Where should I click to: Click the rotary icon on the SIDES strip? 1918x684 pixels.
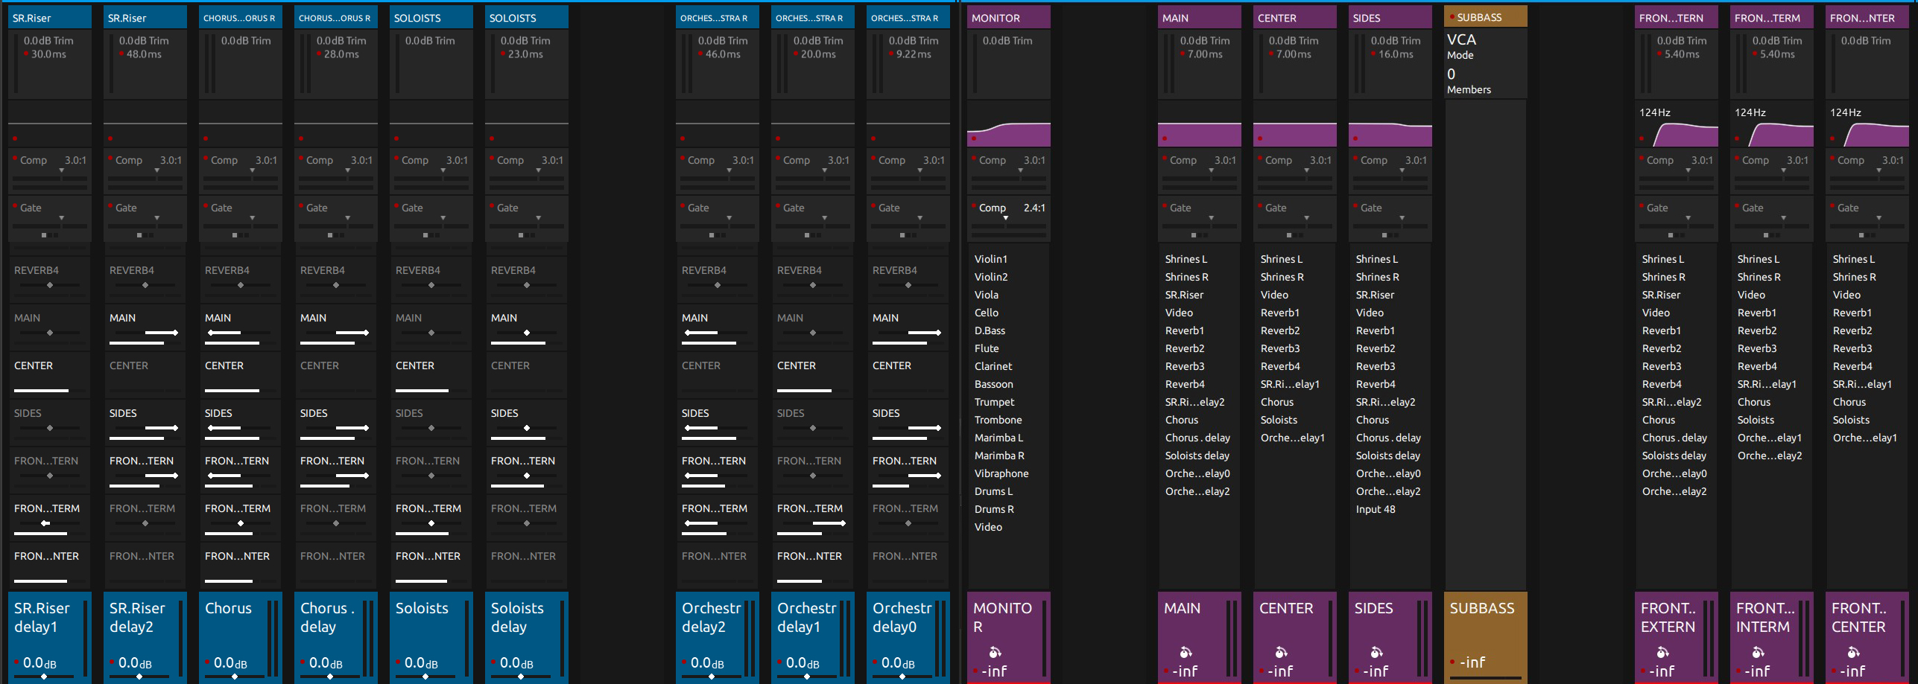point(1376,652)
